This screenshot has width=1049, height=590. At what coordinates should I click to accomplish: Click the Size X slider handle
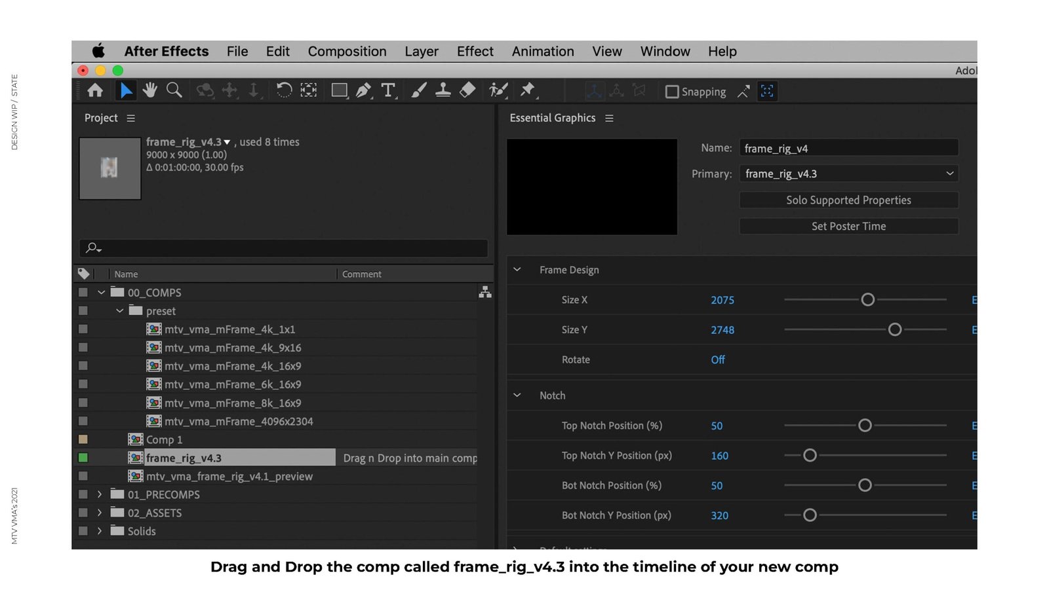pyautogui.click(x=867, y=299)
